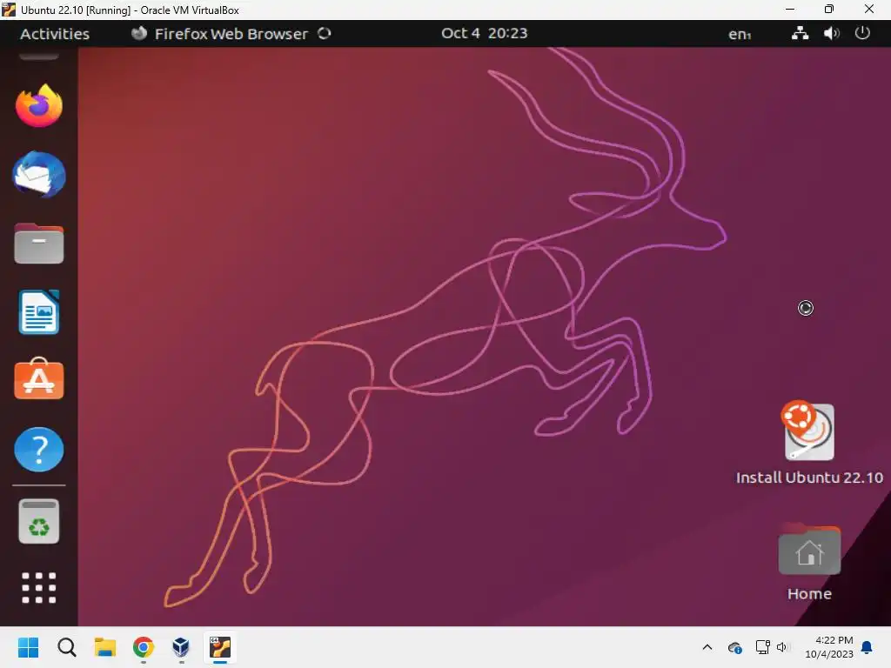Open the Home folder desktop icon
This screenshot has height=668, width=891.
coord(809,550)
